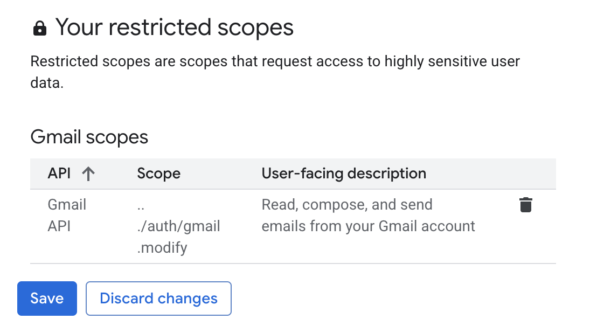This screenshot has height=333, width=597.
Task: Reverse sort order using the API header arrow
Action: (88, 174)
